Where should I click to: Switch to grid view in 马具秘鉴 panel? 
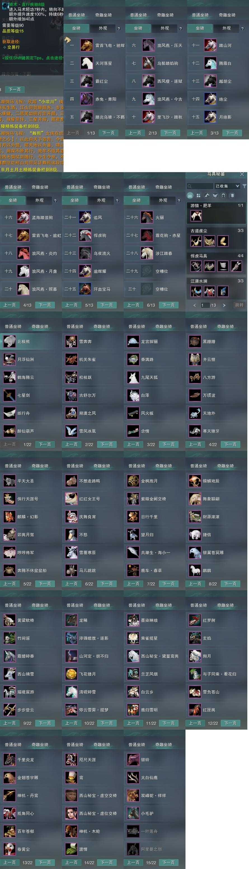tap(198, 195)
